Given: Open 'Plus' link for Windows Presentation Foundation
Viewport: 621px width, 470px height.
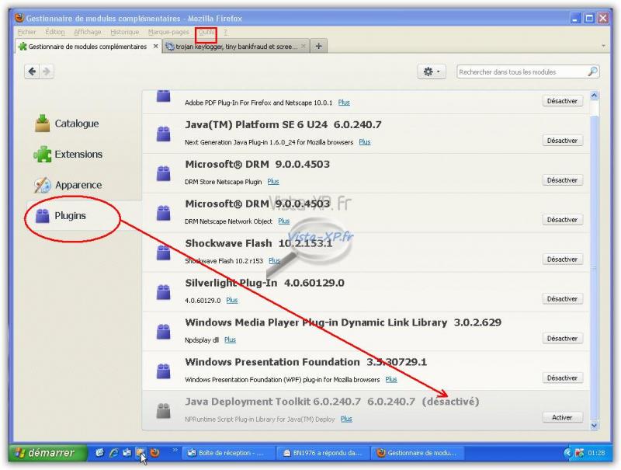Looking at the screenshot, I should click(391, 380).
